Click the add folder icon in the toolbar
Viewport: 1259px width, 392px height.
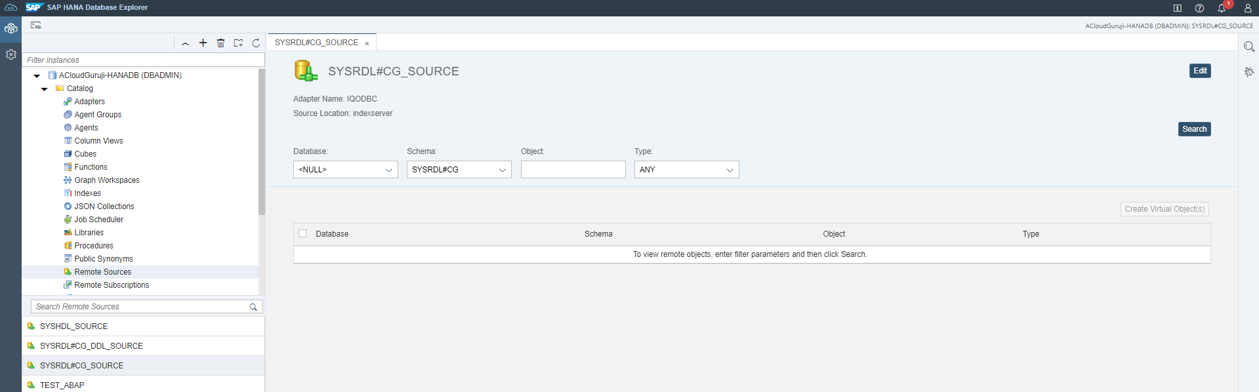tap(238, 43)
